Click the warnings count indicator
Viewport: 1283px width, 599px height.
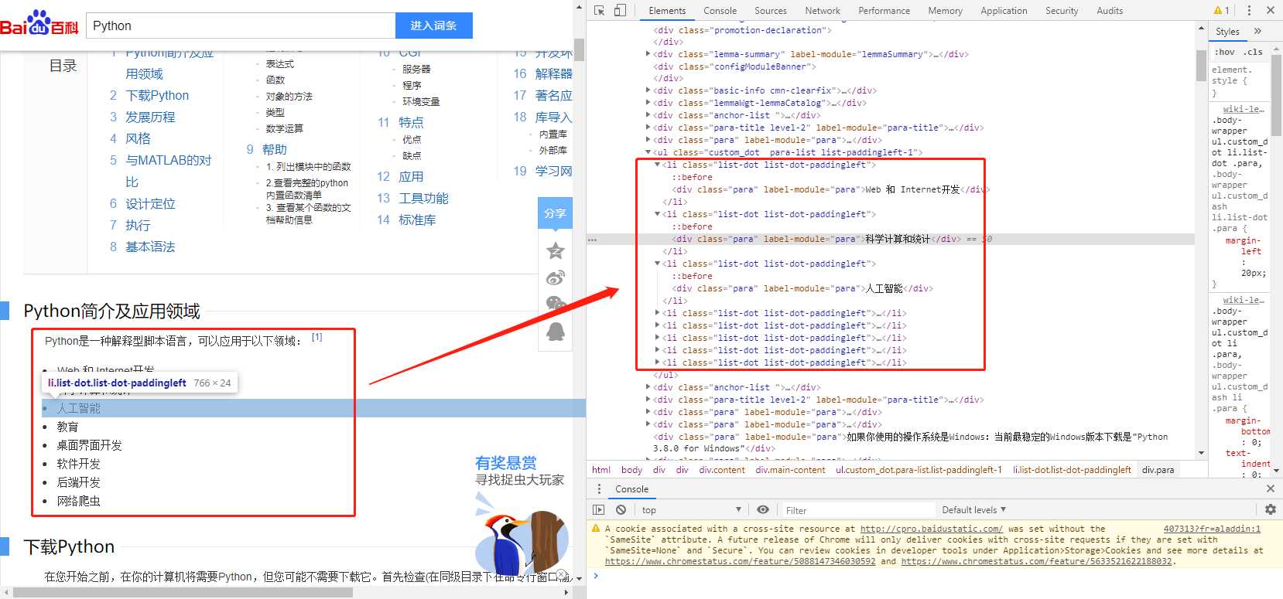[x=1222, y=10]
